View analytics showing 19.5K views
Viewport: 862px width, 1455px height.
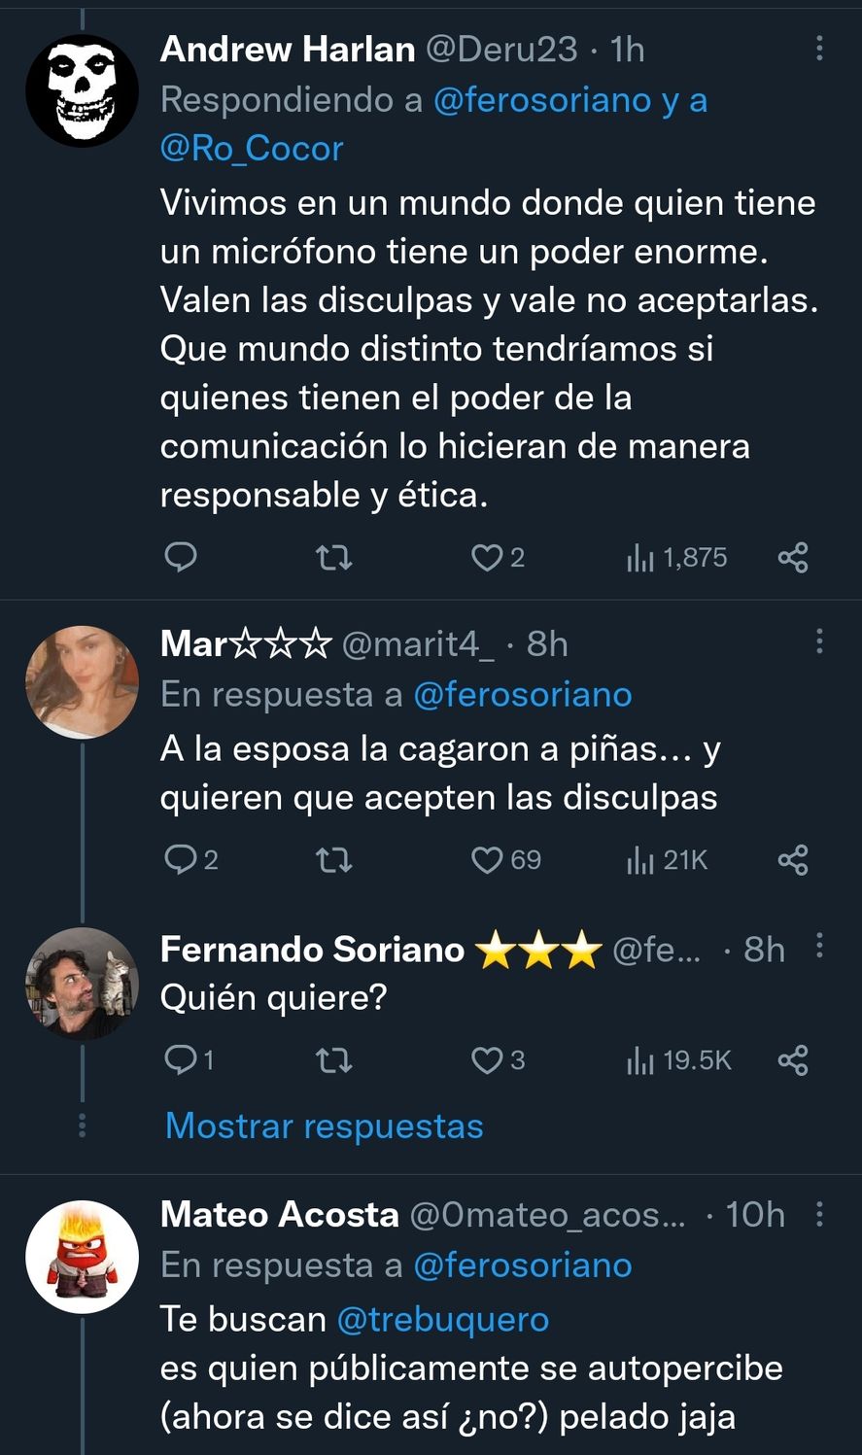click(x=679, y=1059)
